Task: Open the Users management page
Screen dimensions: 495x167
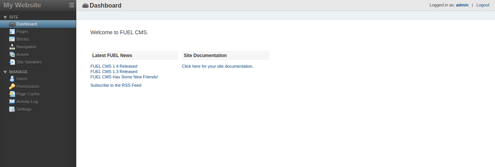Action: pyautogui.click(x=38, y=79)
